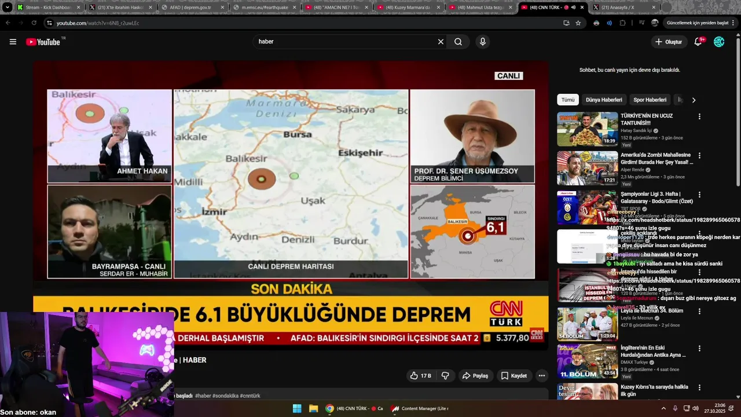Open the Oluştur create menu
The height and width of the screenshot is (417, 741).
click(x=668, y=42)
